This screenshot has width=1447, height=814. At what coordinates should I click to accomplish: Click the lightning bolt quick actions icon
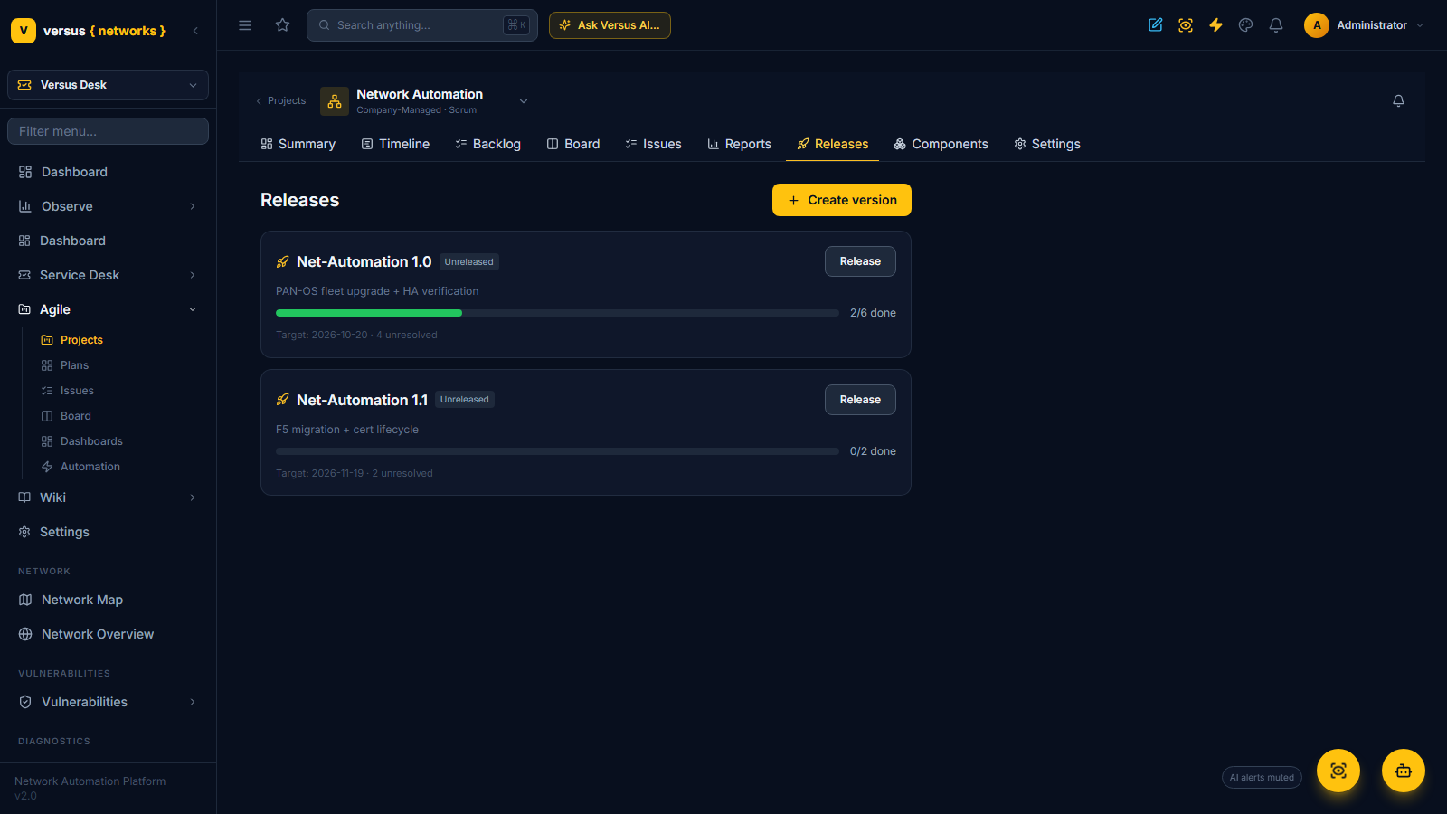pos(1215,25)
